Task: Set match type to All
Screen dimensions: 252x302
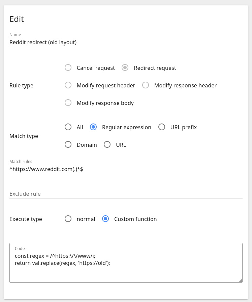Action: [68, 127]
